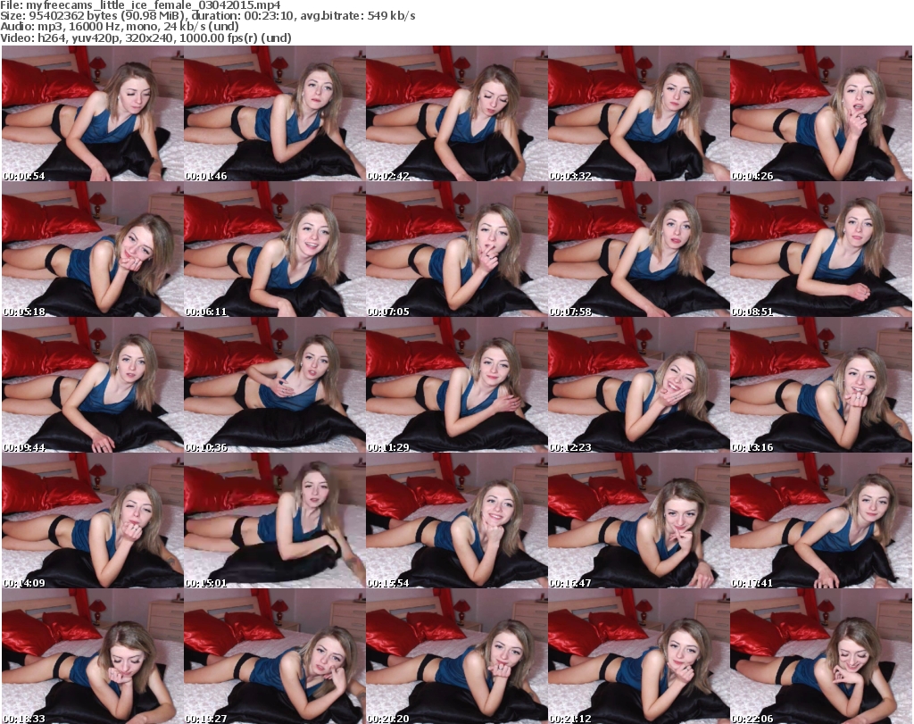Open the thumbnail stamped 00:08:51

(x=821, y=249)
